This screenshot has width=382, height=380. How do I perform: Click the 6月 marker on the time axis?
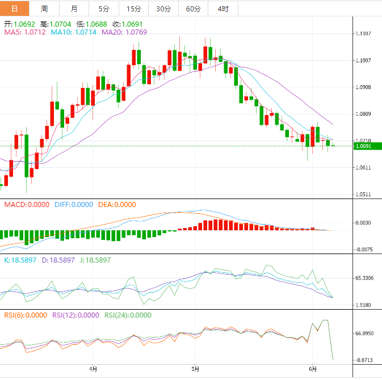[312, 368]
